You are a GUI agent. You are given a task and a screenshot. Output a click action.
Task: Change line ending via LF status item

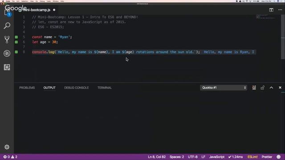[203, 157]
